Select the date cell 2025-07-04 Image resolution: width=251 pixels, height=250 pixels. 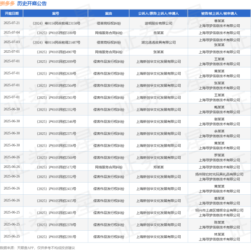[x=12, y=33]
